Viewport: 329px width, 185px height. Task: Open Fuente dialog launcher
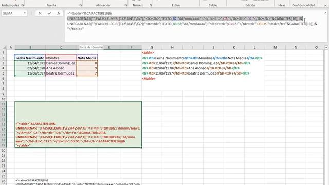click(81, 5)
